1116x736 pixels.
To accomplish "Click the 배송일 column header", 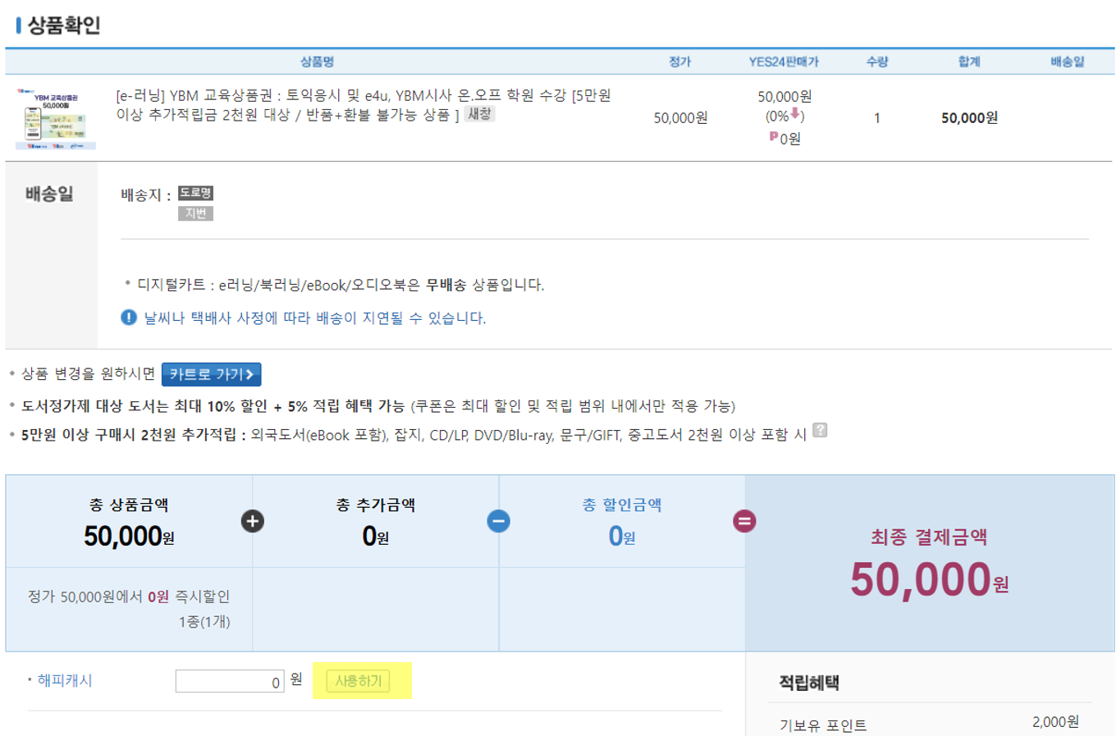I will pyautogui.click(x=1068, y=62).
